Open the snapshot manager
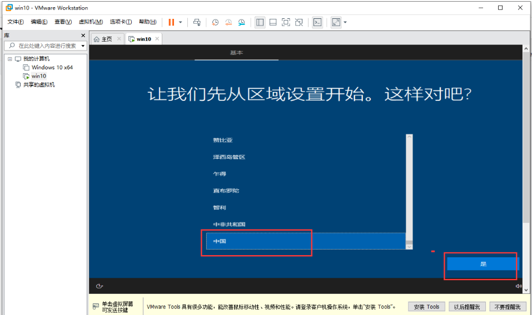The image size is (532, 315). click(x=242, y=22)
